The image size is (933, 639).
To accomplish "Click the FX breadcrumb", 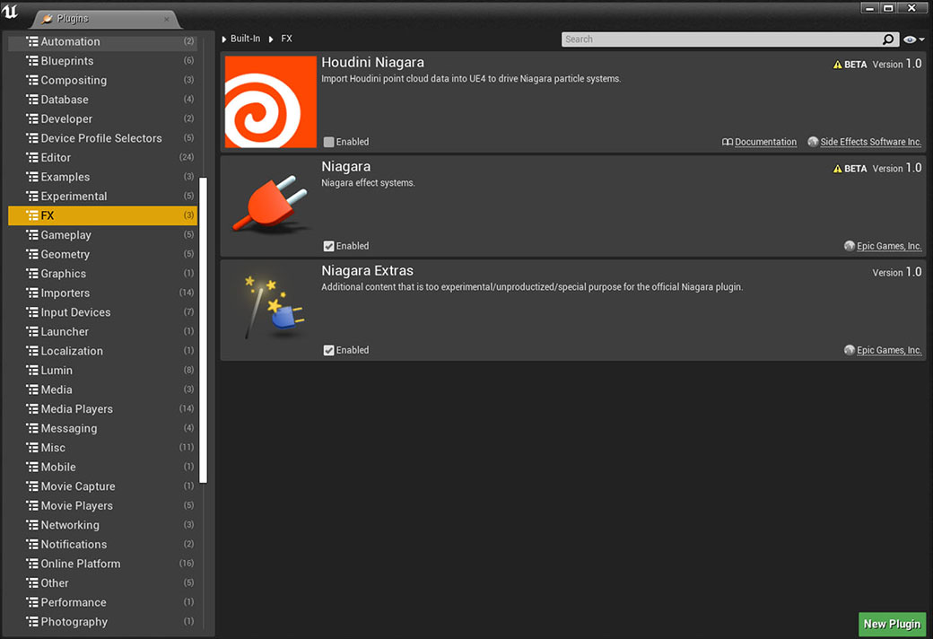I will pyautogui.click(x=287, y=39).
